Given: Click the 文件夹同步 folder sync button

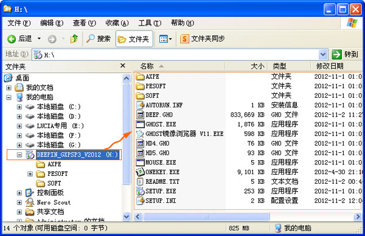Looking at the screenshot, I should [203, 38].
